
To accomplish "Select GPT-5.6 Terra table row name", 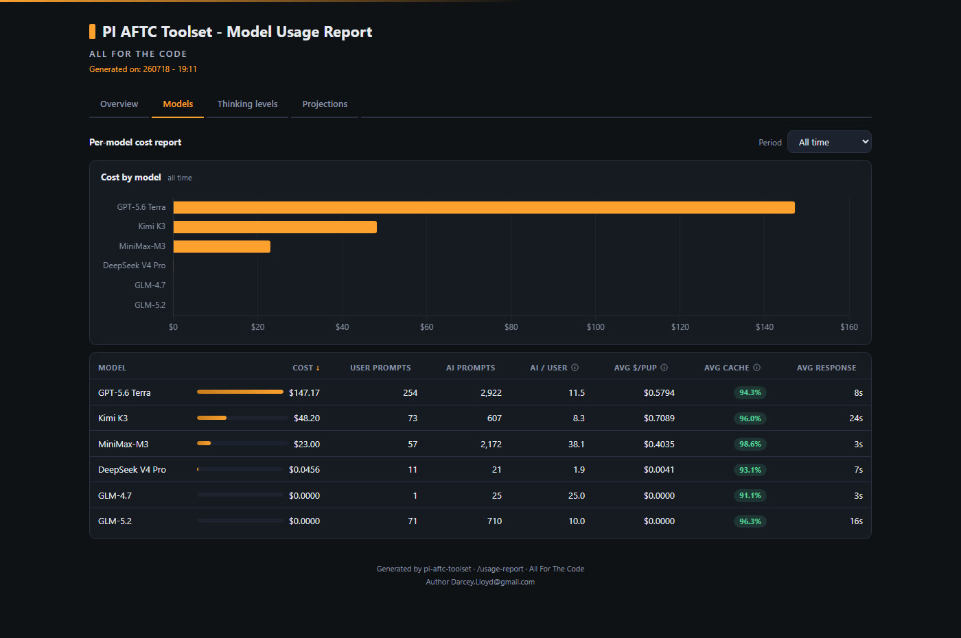I will click(x=124, y=393).
